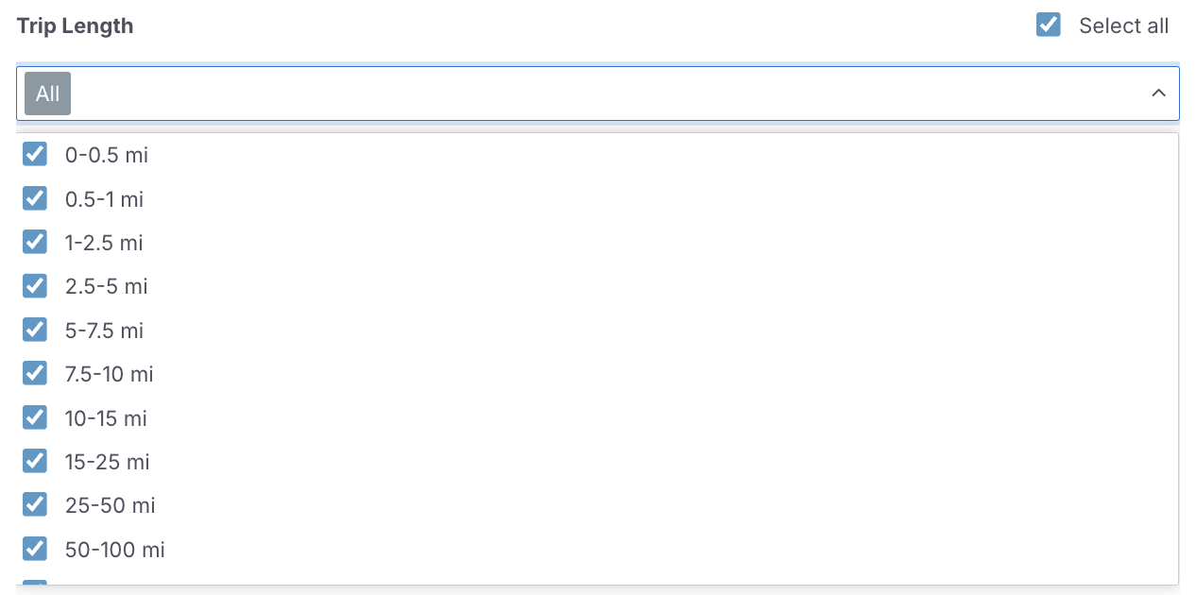Uncheck the 2.5-5 mi option box

(x=35, y=285)
